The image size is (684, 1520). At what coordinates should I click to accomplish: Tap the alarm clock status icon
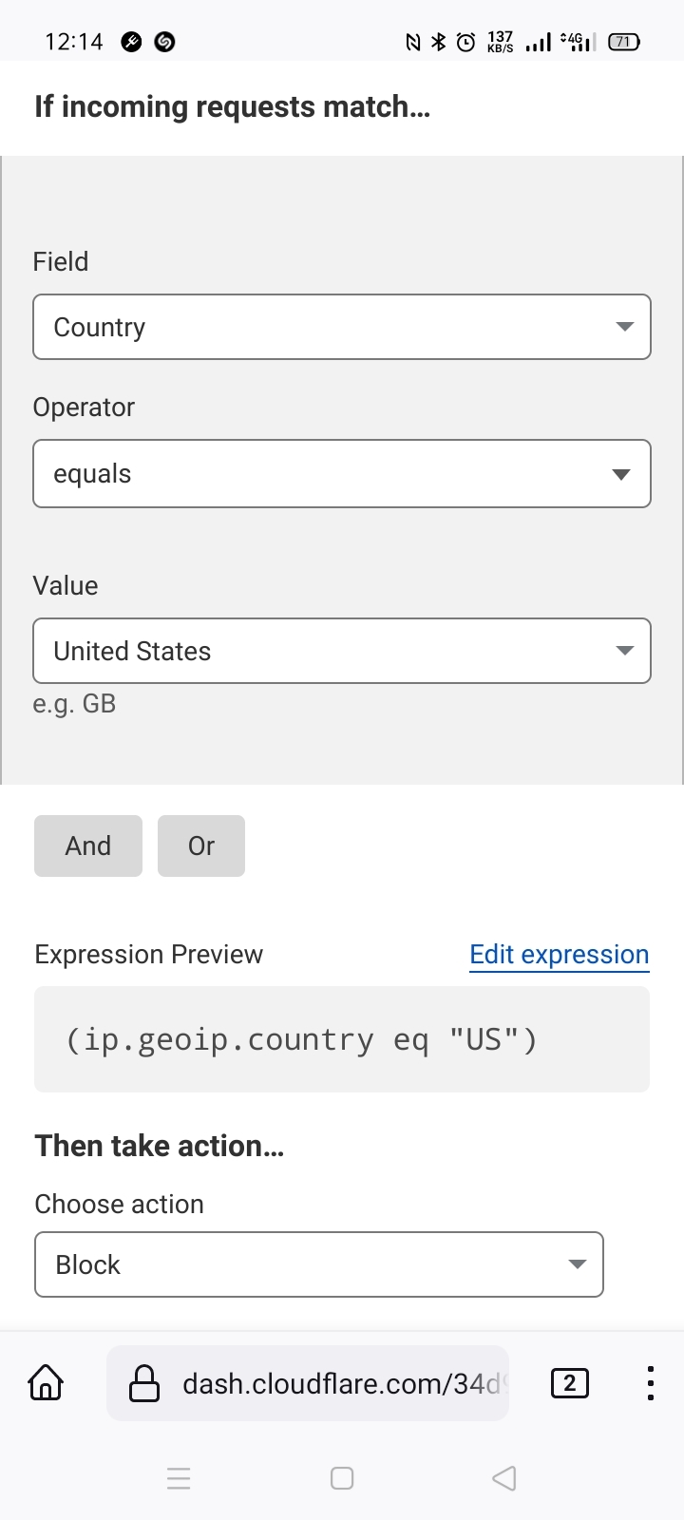[x=465, y=42]
